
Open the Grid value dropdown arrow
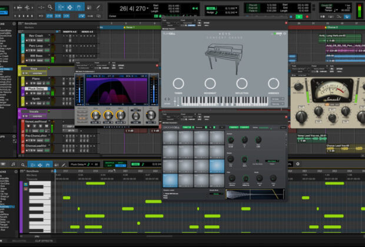click(237, 8)
